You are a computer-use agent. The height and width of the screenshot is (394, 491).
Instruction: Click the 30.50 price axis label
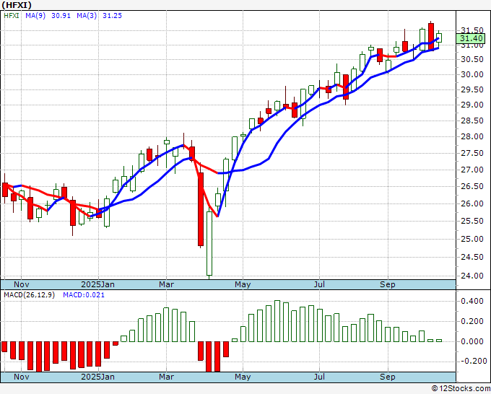point(472,59)
